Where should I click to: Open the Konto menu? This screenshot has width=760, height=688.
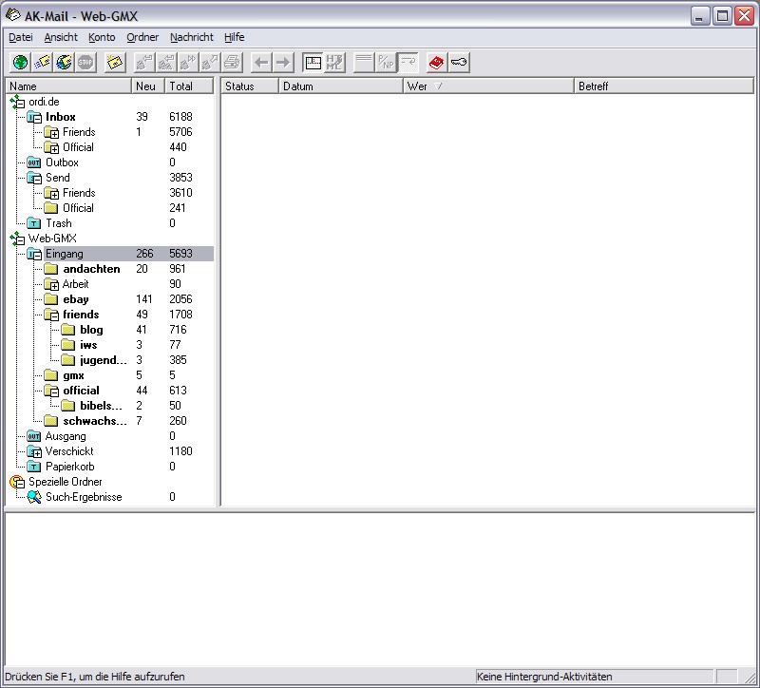(x=102, y=37)
